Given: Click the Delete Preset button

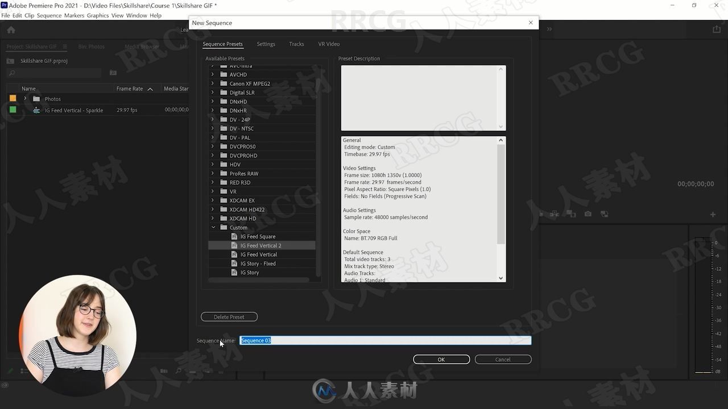Looking at the screenshot, I should click(x=229, y=317).
